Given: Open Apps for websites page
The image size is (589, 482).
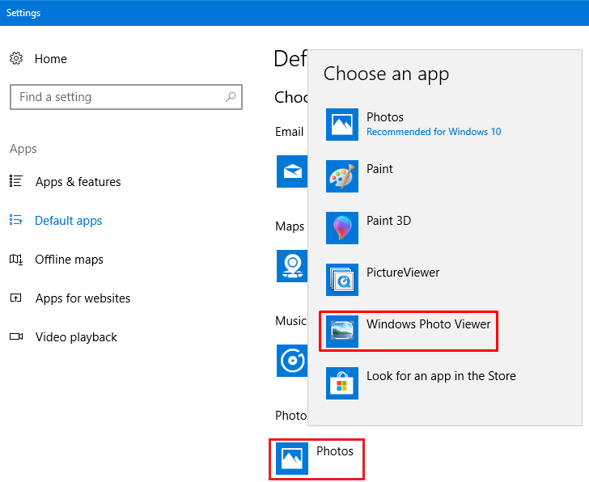Looking at the screenshot, I should [x=83, y=298].
